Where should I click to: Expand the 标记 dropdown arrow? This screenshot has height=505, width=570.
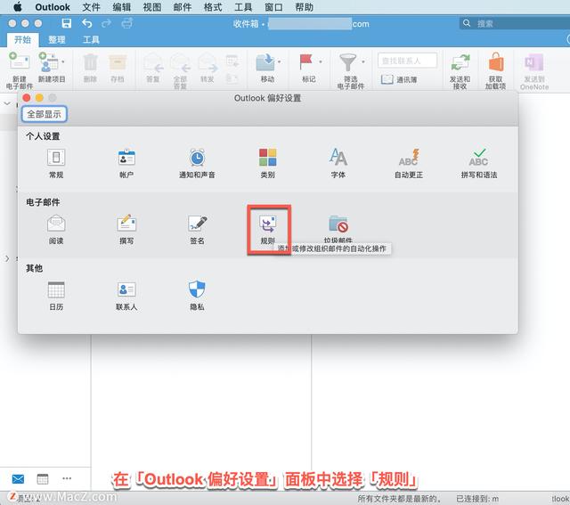321,61
